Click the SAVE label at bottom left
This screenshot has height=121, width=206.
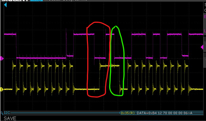(10, 118)
